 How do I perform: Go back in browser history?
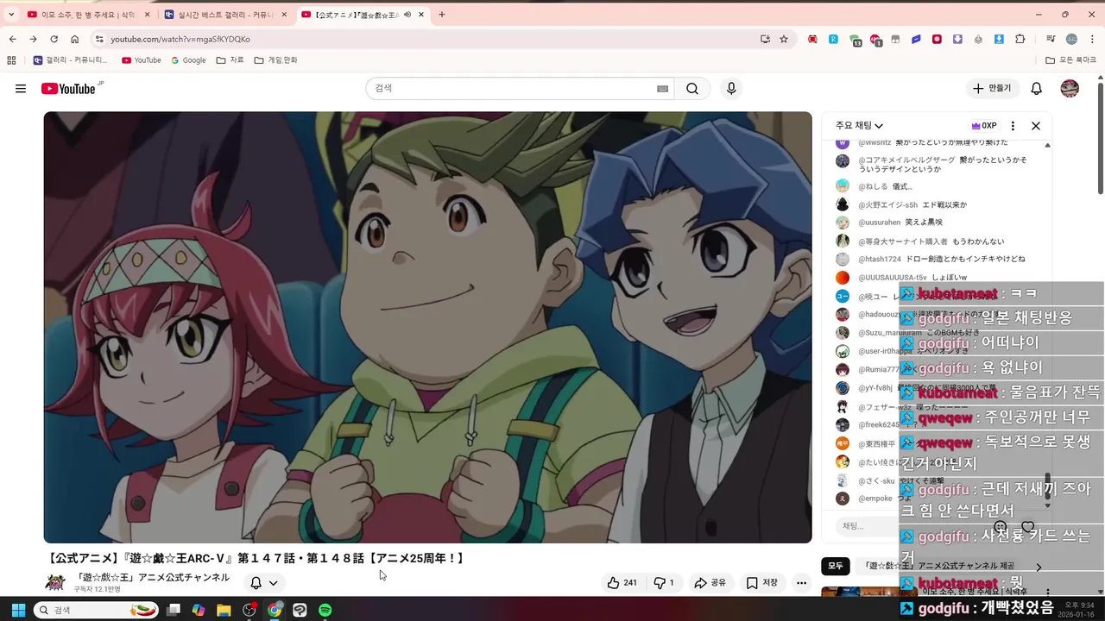(x=12, y=39)
